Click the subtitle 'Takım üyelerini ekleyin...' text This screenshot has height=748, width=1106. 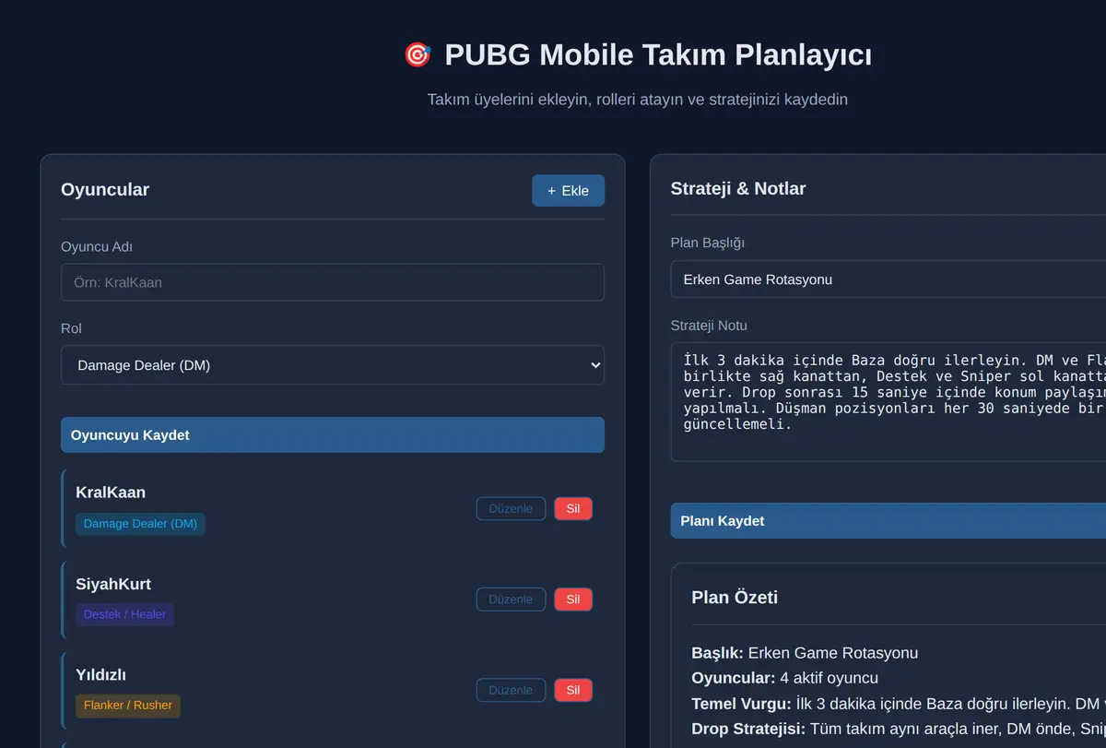tap(638, 99)
